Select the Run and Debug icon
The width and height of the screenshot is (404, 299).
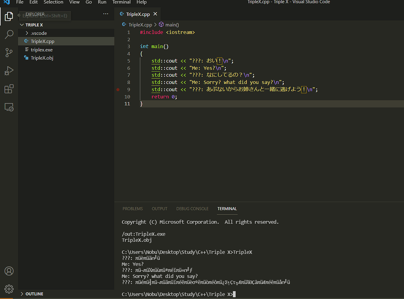pos(9,71)
